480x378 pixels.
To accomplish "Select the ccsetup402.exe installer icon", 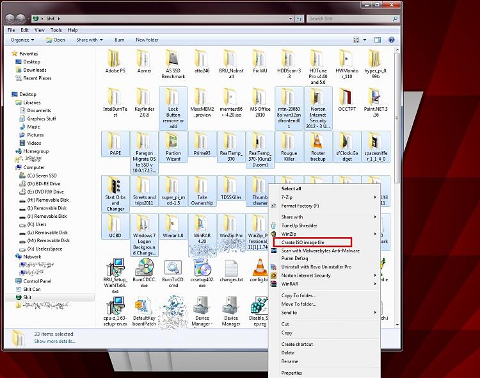I will tap(202, 267).
